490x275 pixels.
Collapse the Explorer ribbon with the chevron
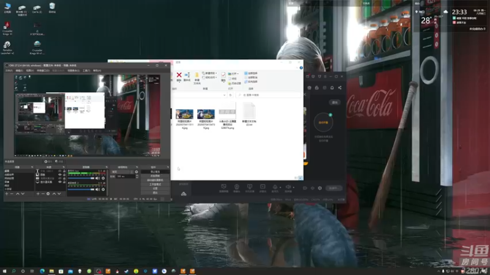pos(297,68)
